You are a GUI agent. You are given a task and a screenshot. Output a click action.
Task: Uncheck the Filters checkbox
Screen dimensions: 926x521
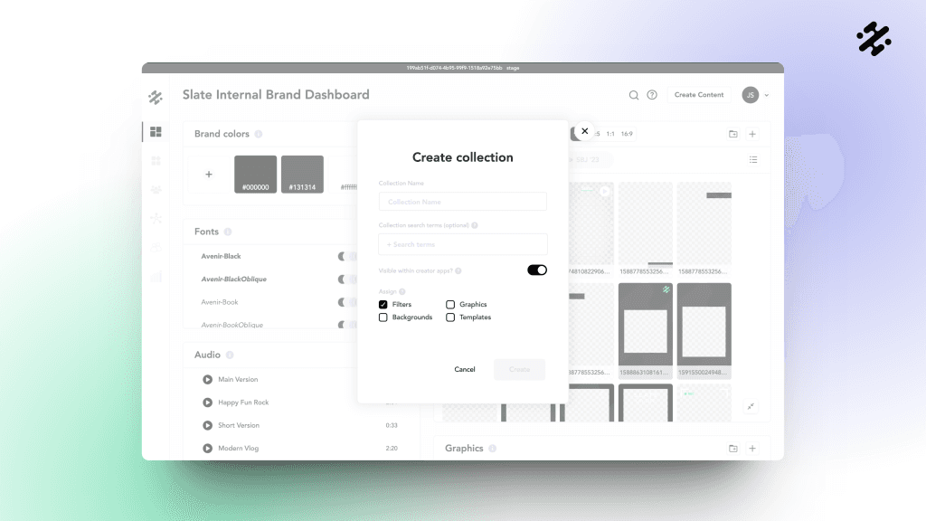click(383, 304)
